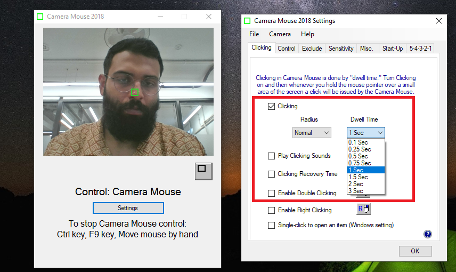Viewport: 456px width, 272px height.
Task: Click the webcam video preview
Action: [x=128, y=92]
